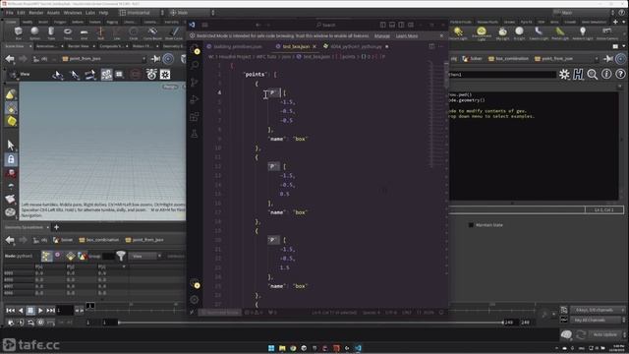The image size is (629, 354).
Task: Select the Box shelf tool in Houdini
Action: pyautogui.click(x=18, y=32)
